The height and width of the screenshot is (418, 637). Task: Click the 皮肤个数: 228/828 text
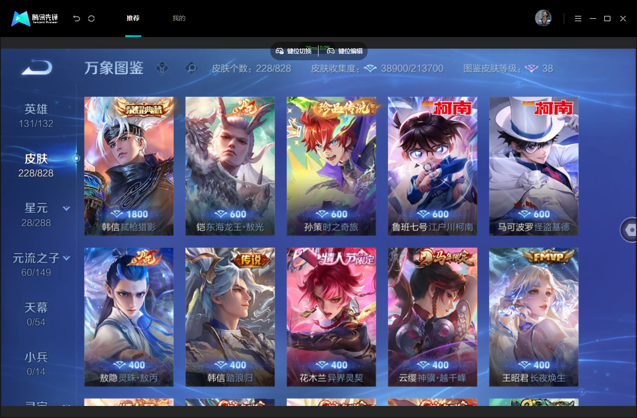(251, 69)
